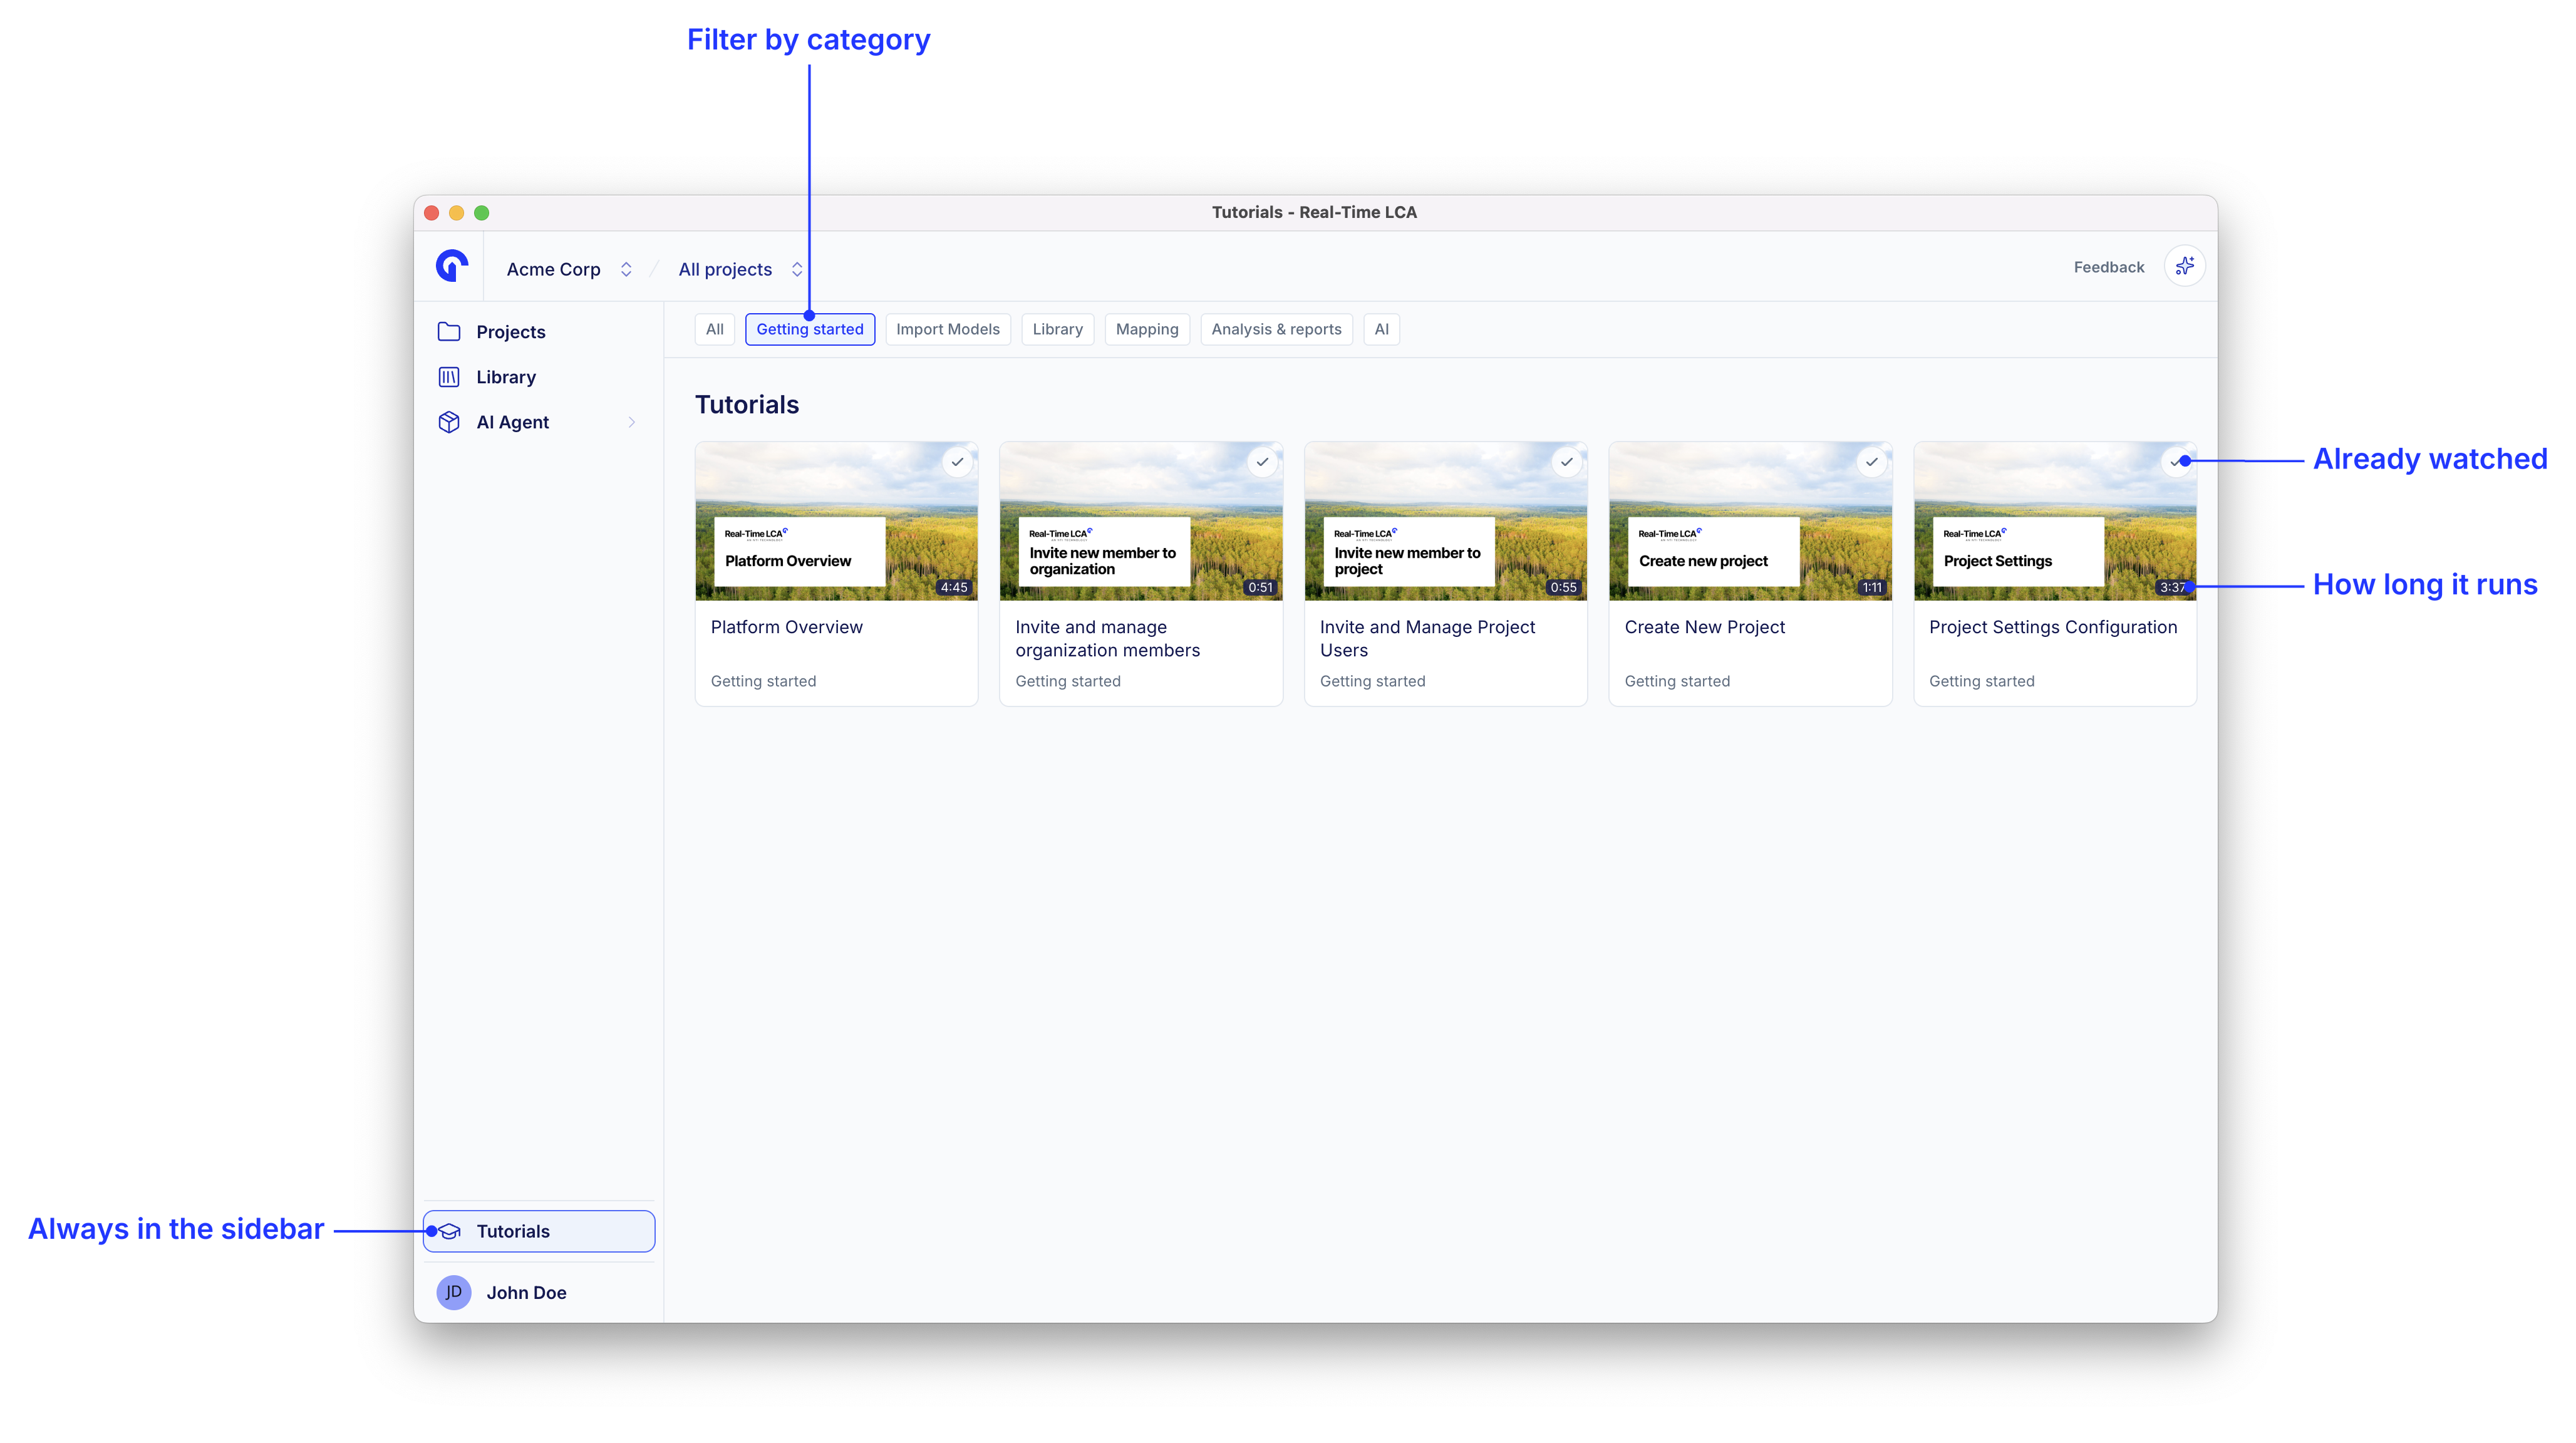Click the Invite and Manage Project Users title
2576x1443 pixels.
(1427, 638)
